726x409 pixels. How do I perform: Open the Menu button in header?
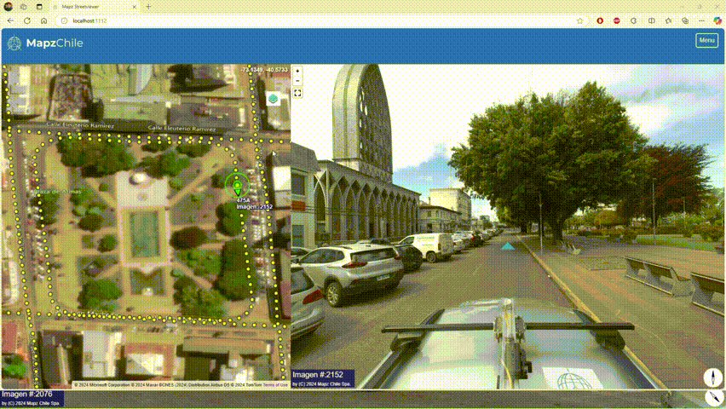click(706, 40)
